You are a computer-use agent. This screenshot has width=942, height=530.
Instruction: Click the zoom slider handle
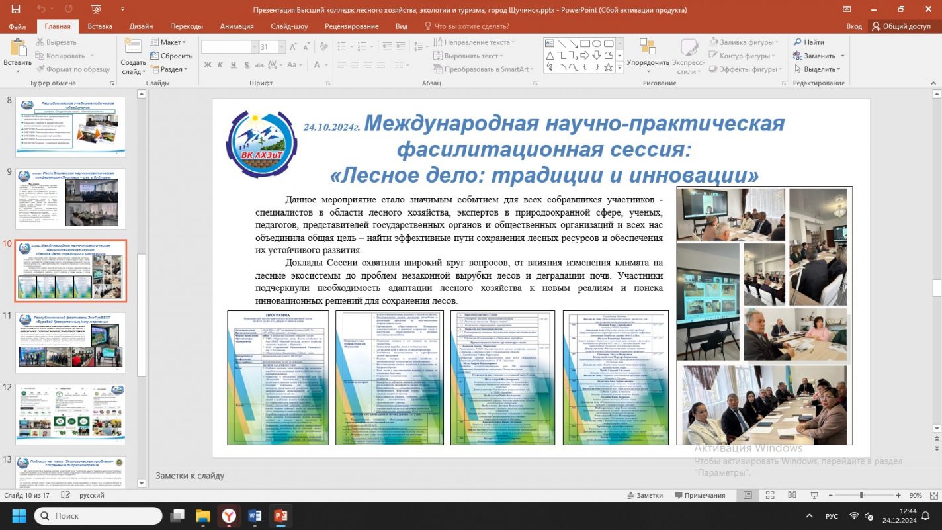point(861,495)
